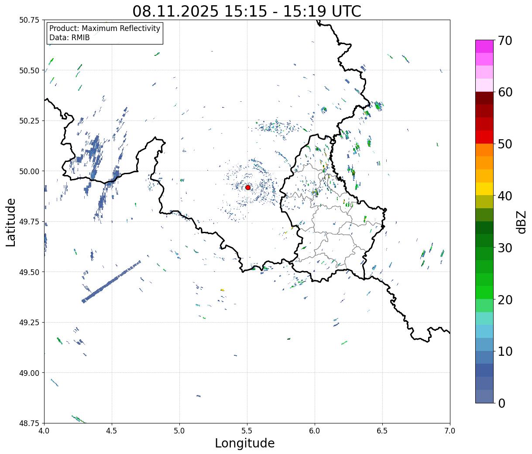Click the colorbar tick label 70

coord(505,41)
